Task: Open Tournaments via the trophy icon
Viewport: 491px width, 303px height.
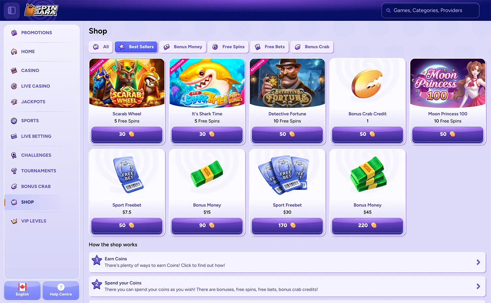Action: pyautogui.click(x=14, y=171)
